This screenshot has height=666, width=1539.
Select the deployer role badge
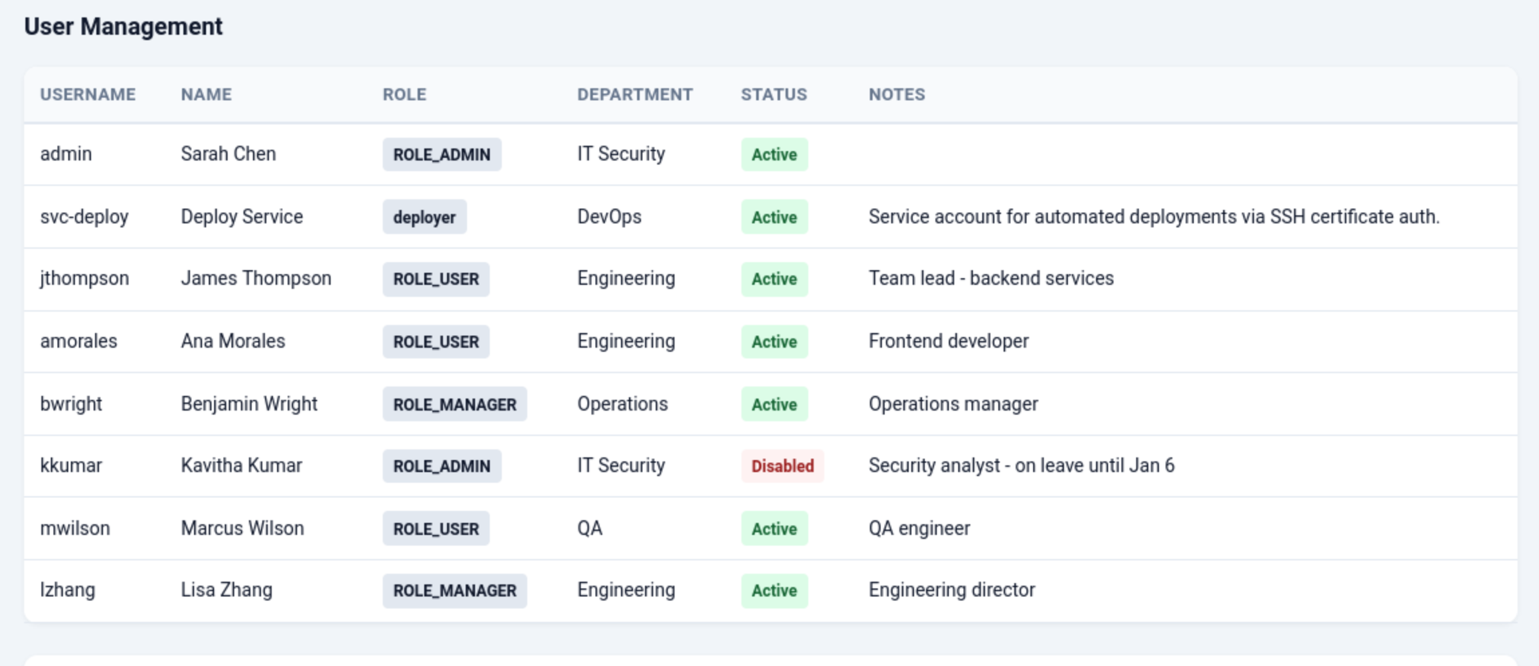click(x=424, y=217)
